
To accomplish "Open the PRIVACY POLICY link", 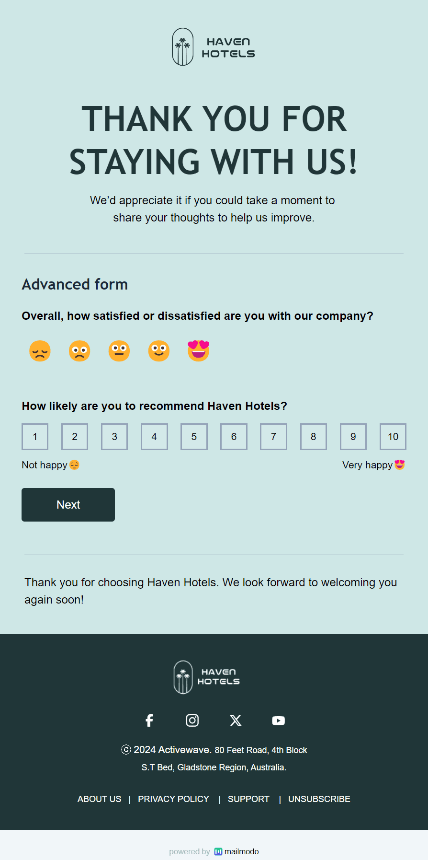I will point(173,799).
